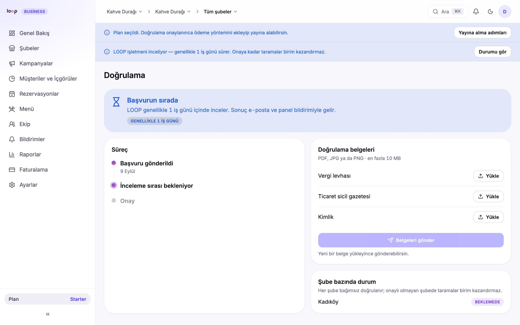Click Doğrulama belgeleri heading
The width and height of the screenshot is (520, 325).
pos(346,150)
